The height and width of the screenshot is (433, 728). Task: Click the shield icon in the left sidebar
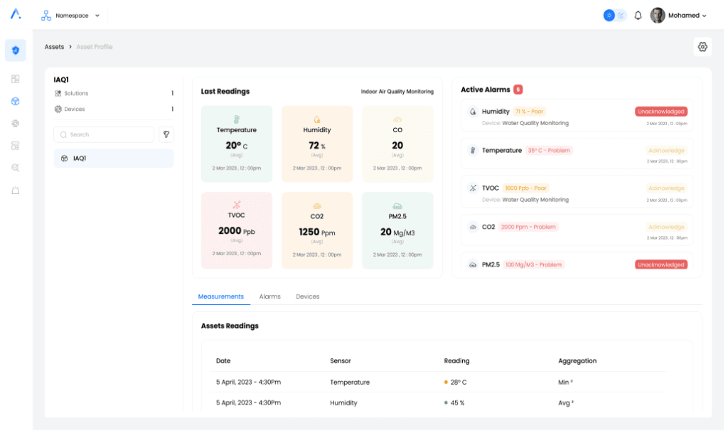click(16, 50)
